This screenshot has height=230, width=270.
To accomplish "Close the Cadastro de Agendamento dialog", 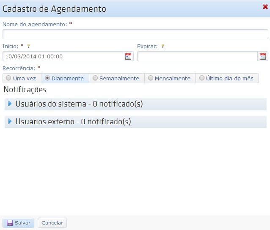I will tap(265, 7).
